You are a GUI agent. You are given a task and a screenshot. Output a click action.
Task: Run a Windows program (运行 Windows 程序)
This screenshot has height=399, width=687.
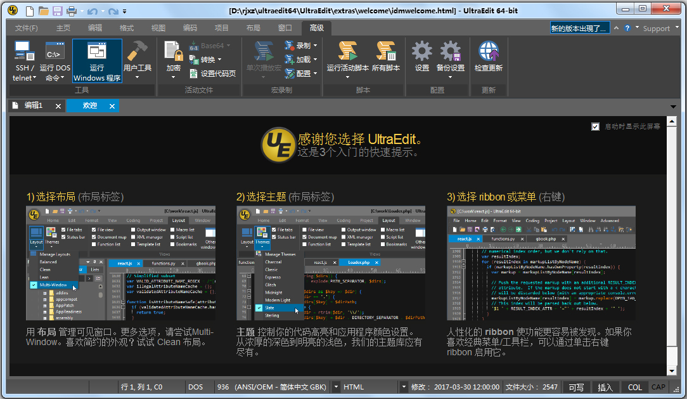[x=97, y=62]
